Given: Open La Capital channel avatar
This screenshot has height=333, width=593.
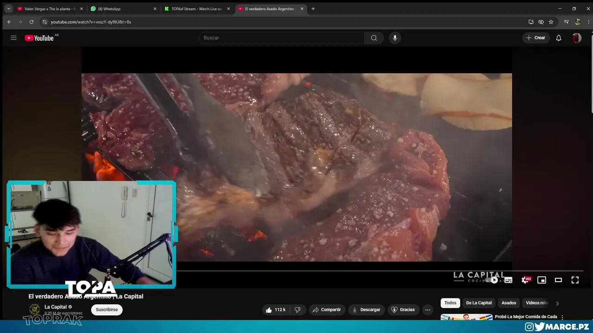Looking at the screenshot, I should coord(35,309).
